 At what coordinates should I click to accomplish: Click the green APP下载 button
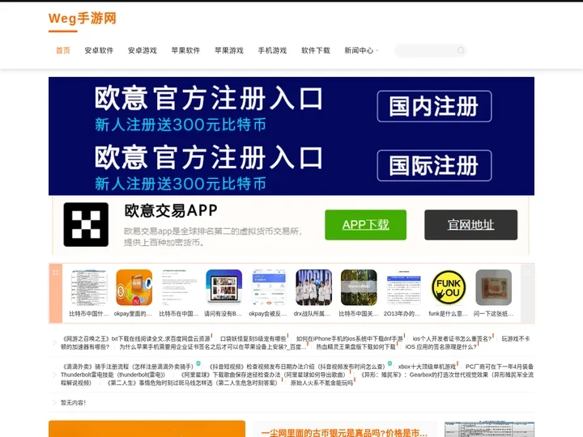click(x=365, y=225)
